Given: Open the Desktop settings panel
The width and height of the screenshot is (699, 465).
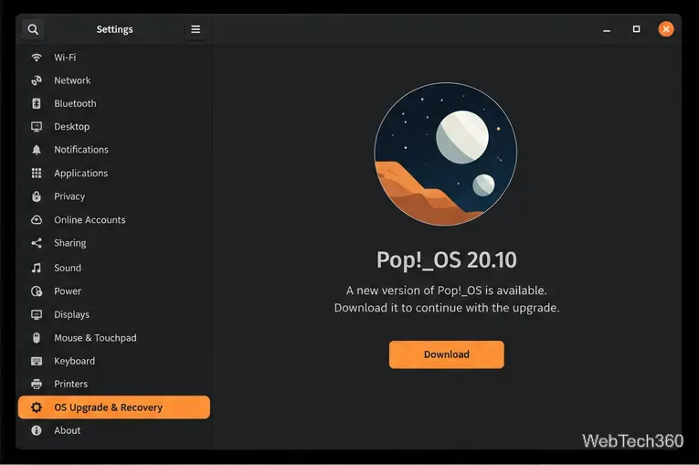Looking at the screenshot, I should coord(114,127).
